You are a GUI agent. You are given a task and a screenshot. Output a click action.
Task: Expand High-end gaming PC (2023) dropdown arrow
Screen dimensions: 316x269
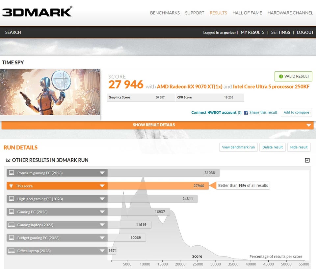[x=102, y=199]
